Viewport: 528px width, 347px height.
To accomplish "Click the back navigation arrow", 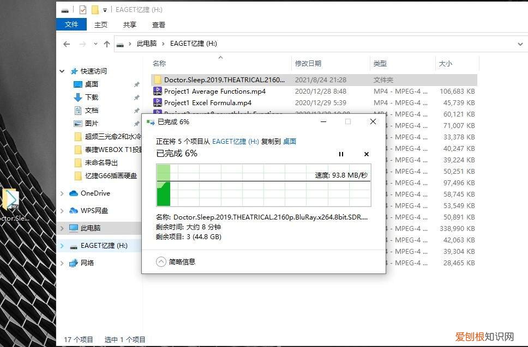I will [66, 44].
